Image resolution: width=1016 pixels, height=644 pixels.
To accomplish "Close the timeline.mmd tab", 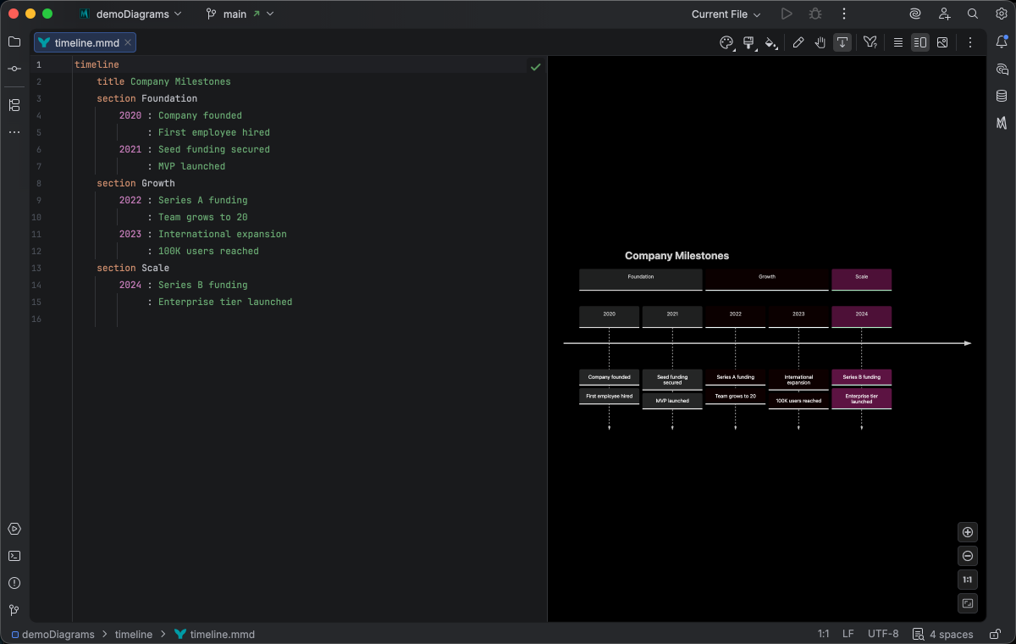I will tap(128, 42).
